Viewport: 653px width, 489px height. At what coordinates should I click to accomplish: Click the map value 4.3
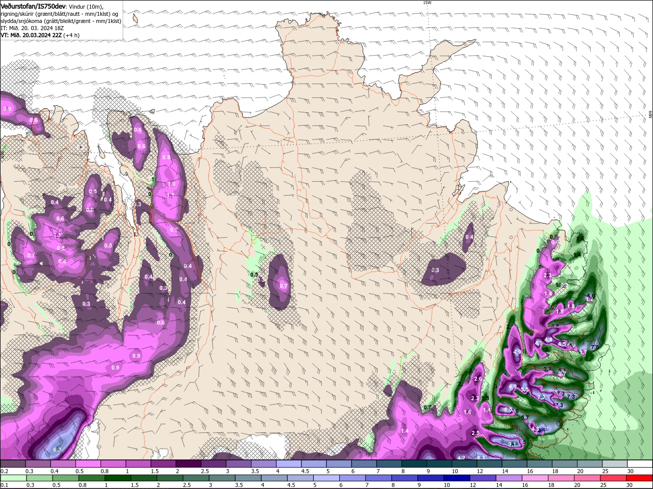click(535, 429)
